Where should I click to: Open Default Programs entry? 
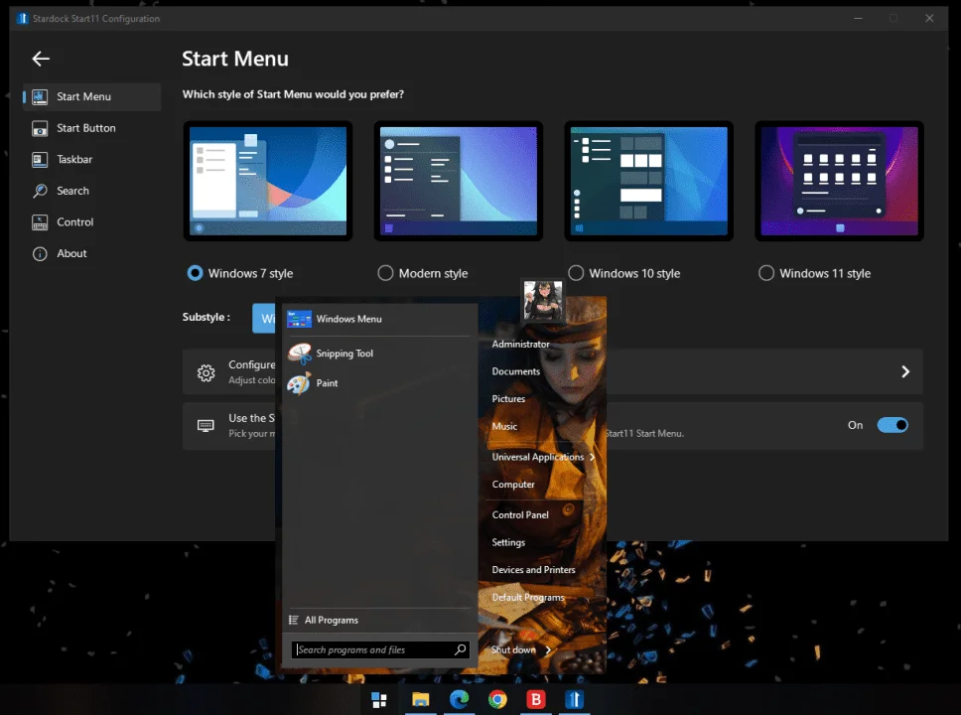528,597
